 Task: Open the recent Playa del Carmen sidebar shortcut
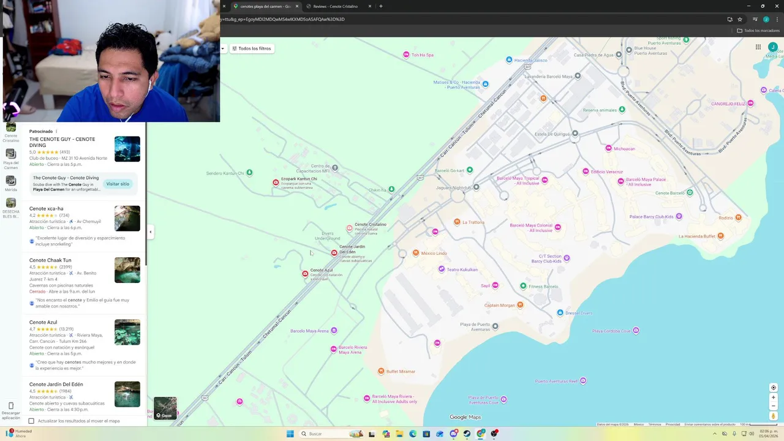pyautogui.click(x=11, y=159)
